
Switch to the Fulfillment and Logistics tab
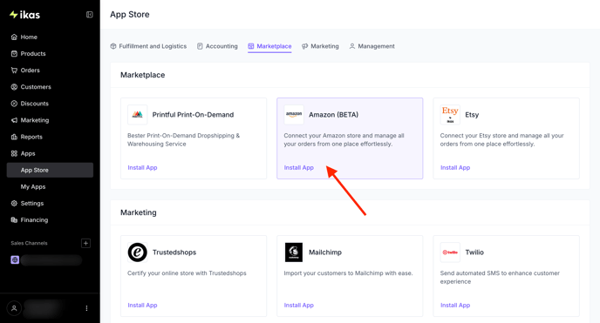148,46
